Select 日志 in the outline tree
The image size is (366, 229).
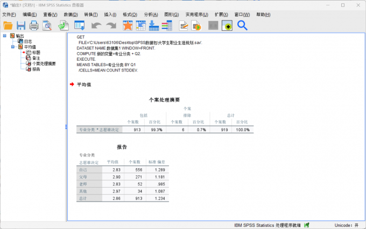pos(28,41)
